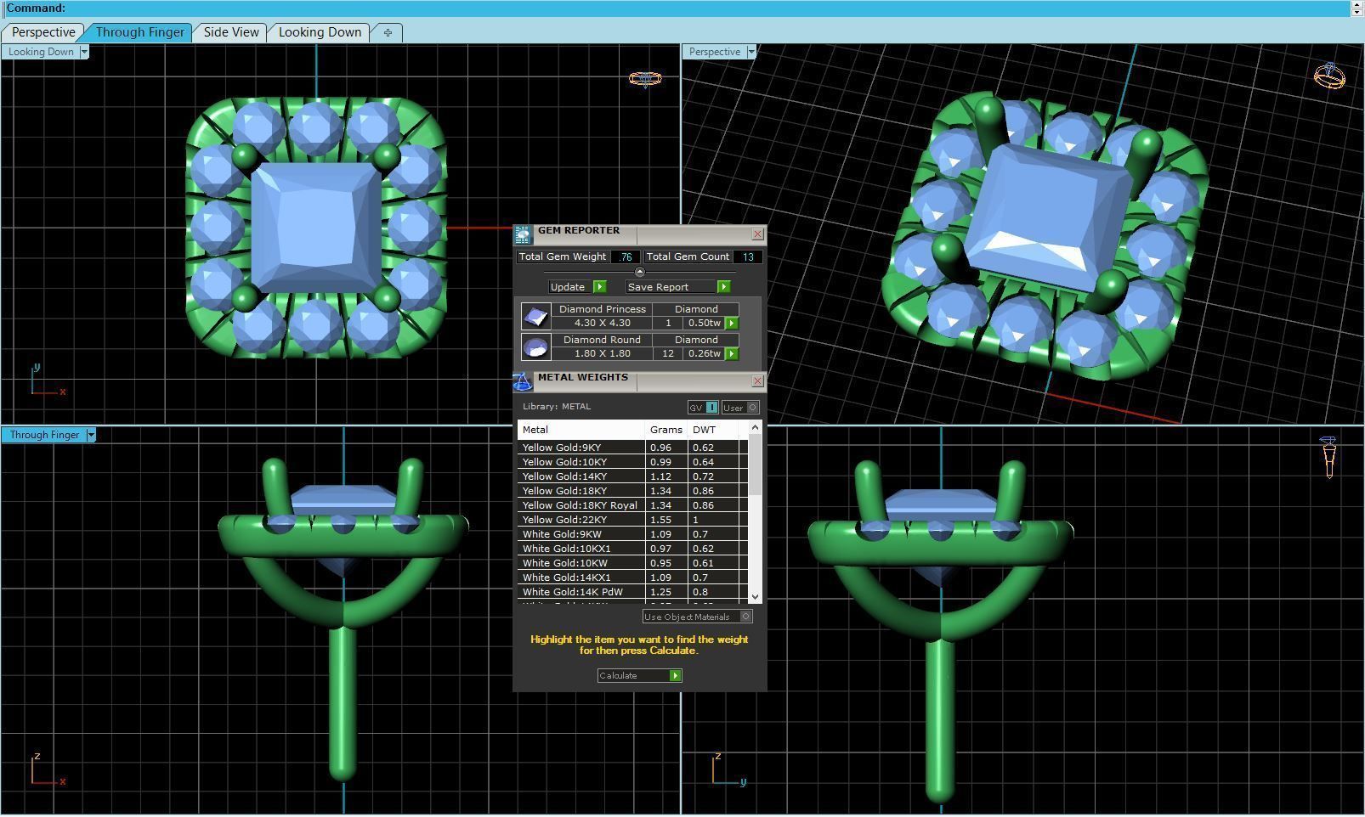The image size is (1365, 817).
Task: Click the 1.55 grams cell
Action: 666,520
